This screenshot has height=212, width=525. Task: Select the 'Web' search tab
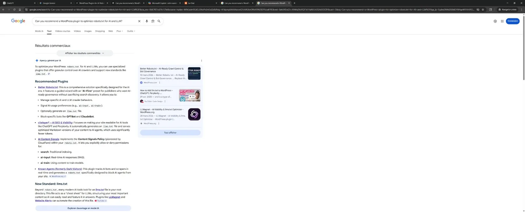point(111,31)
